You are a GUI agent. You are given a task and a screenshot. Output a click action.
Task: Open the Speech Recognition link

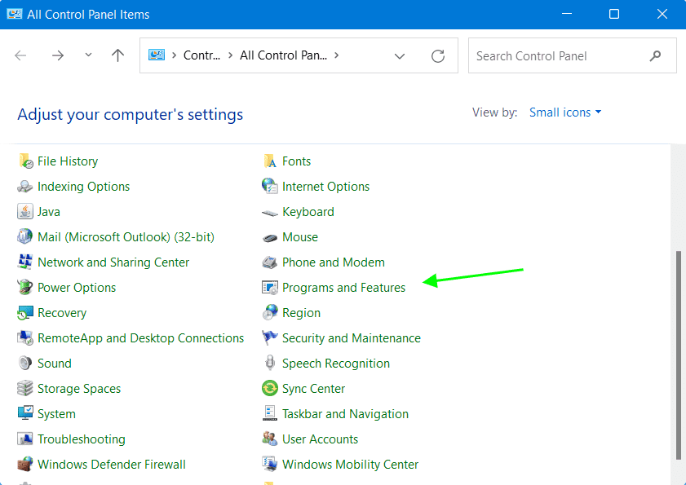(x=336, y=364)
